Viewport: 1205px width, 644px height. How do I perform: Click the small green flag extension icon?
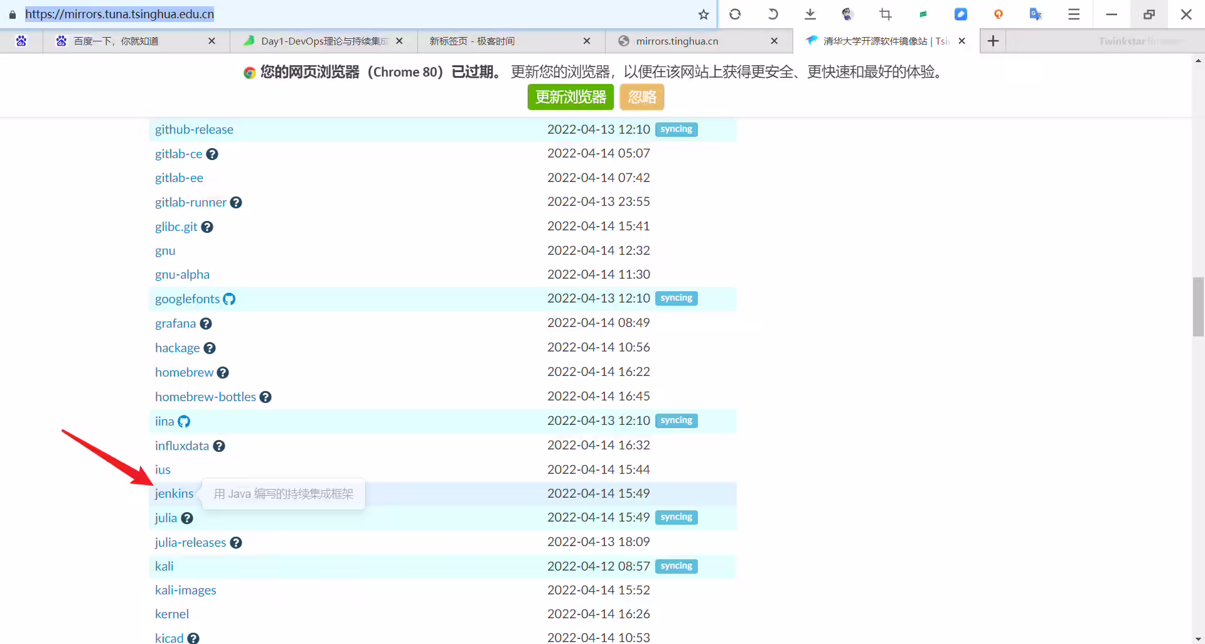pos(923,14)
